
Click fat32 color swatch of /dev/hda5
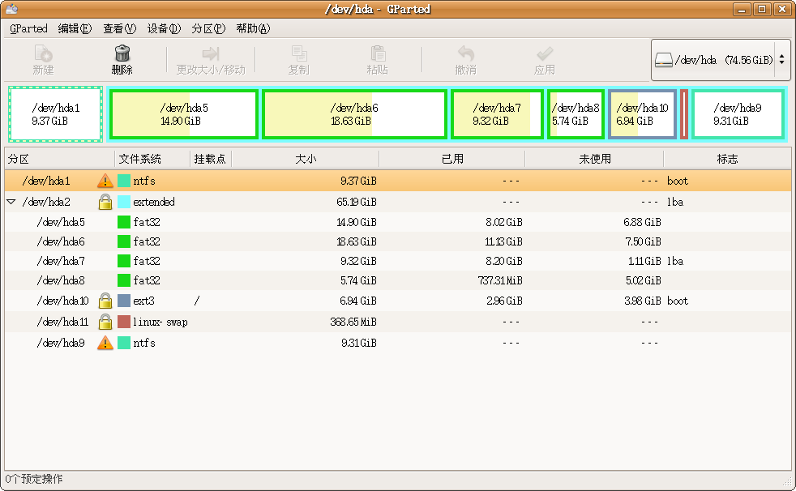pyautogui.click(x=124, y=222)
